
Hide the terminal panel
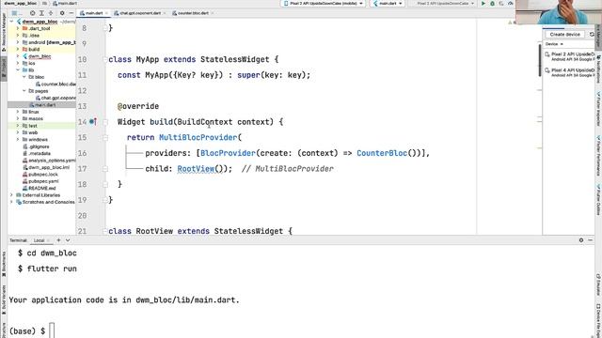[590, 240]
